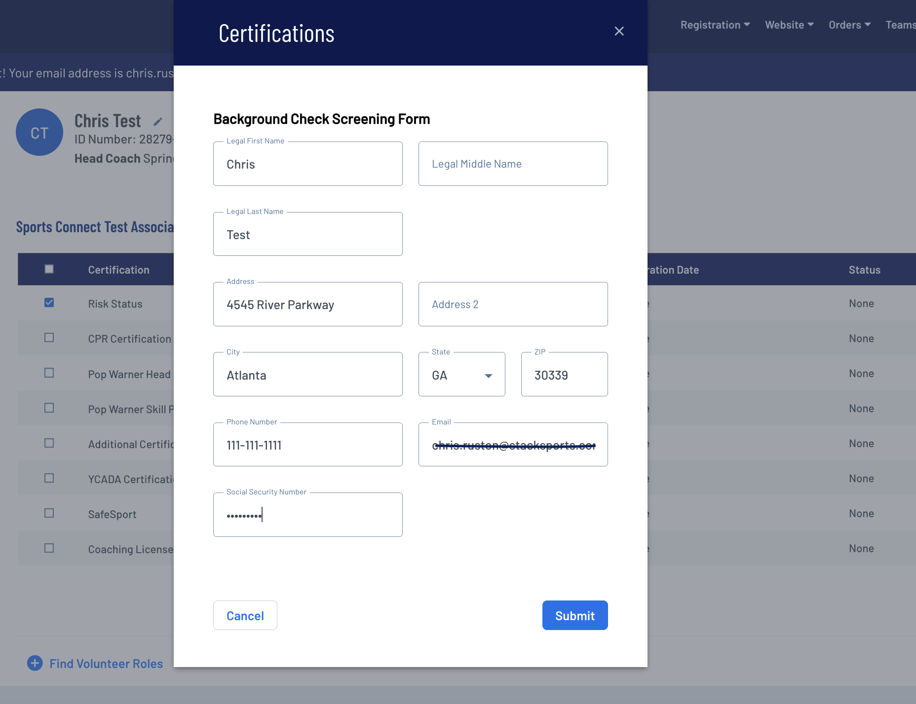916x704 pixels.
Task: Cancel the background check form
Action: coord(245,615)
